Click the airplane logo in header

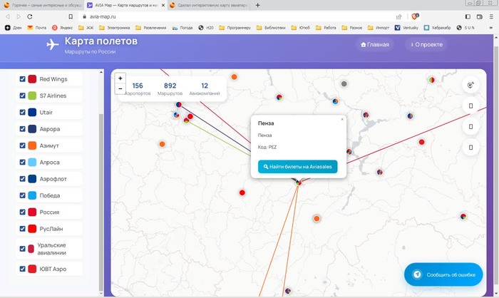53,45
